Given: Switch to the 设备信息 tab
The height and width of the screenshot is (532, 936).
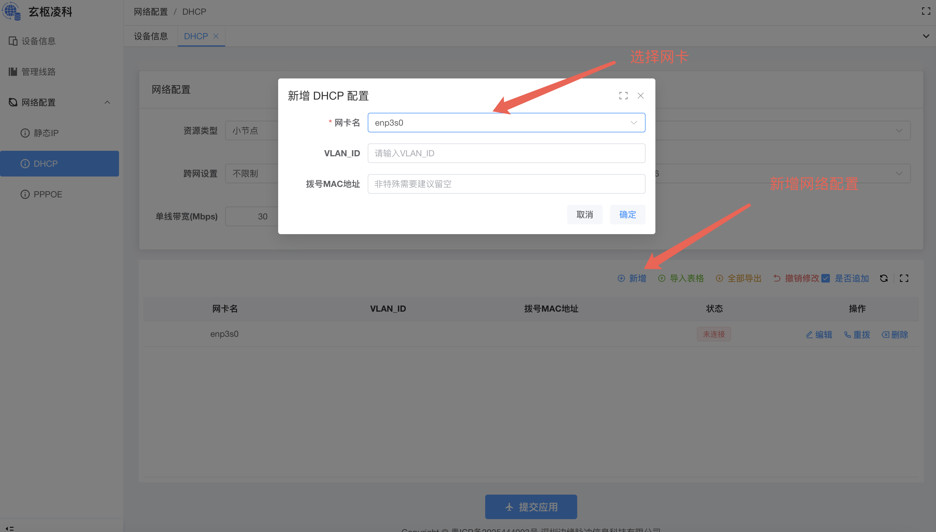Looking at the screenshot, I should [x=151, y=36].
